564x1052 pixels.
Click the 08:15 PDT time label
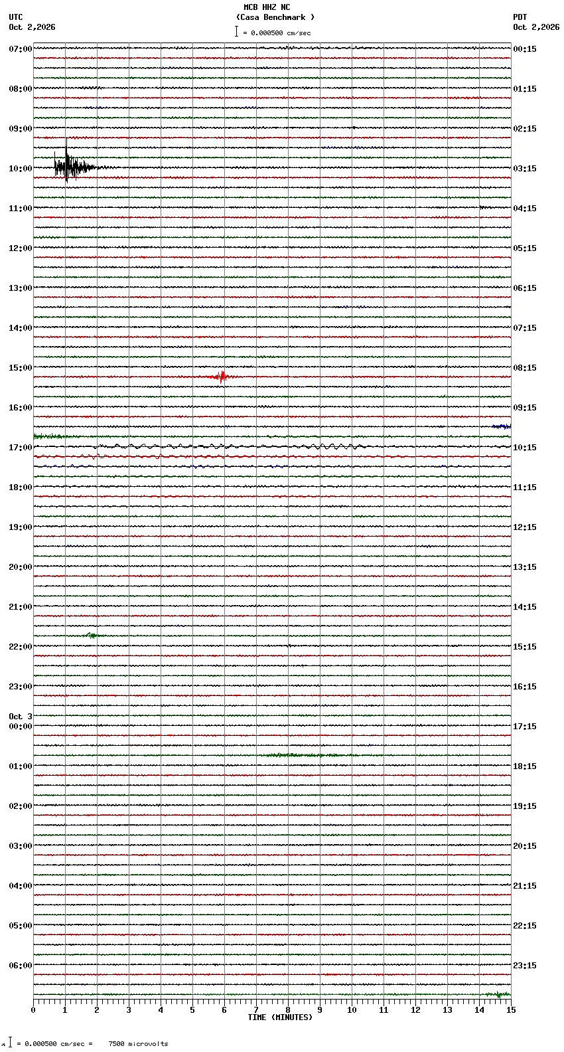(x=525, y=368)
